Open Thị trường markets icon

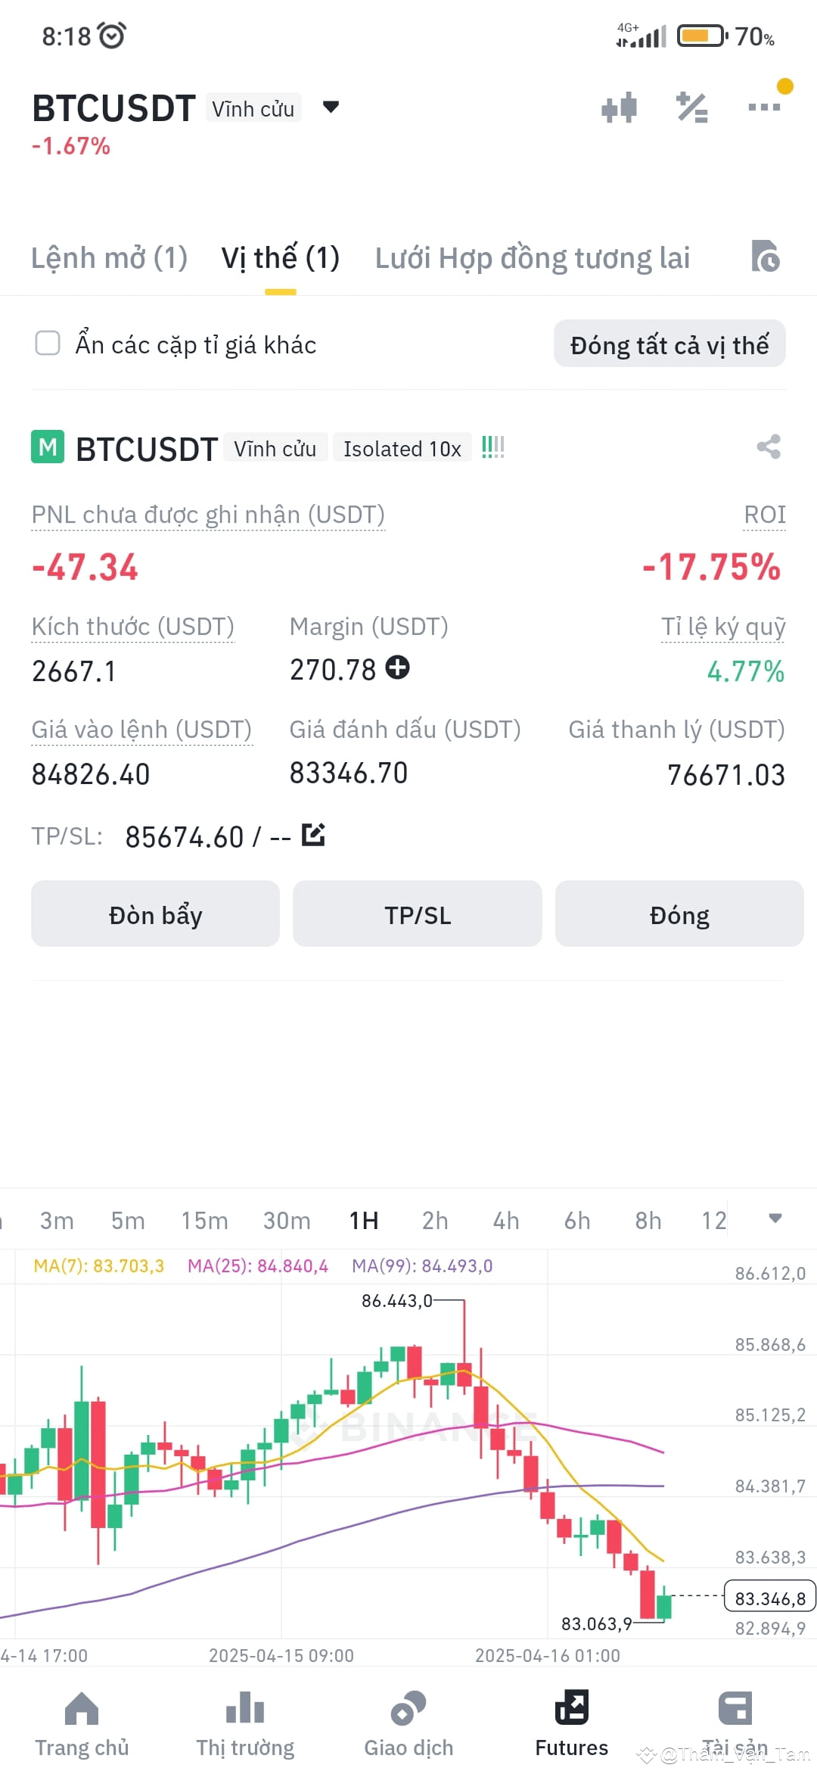(245, 1707)
